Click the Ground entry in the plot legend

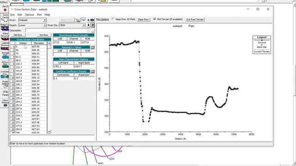[x=262, y=42]
